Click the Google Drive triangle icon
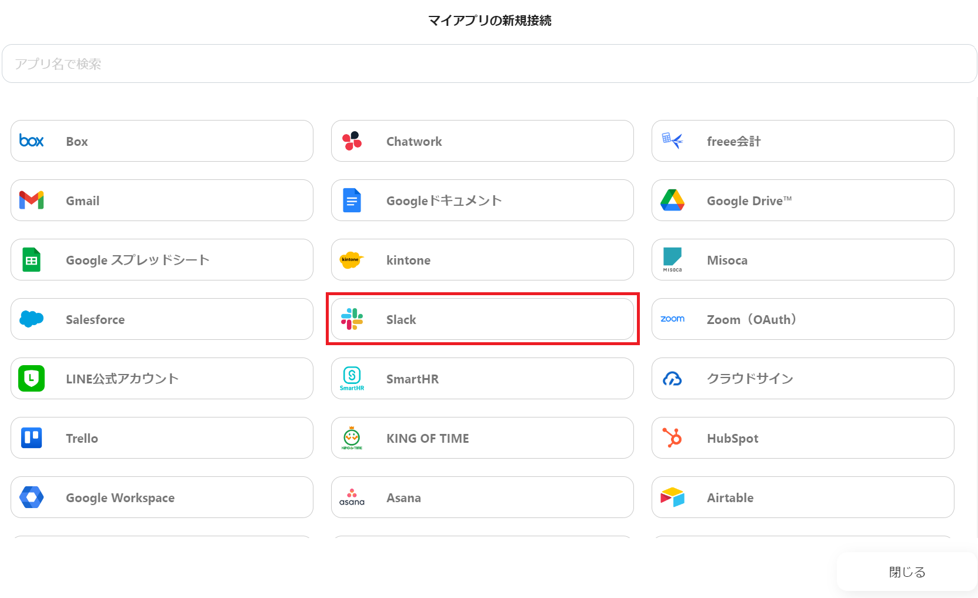Screen dimensions: 978x598 672,201
